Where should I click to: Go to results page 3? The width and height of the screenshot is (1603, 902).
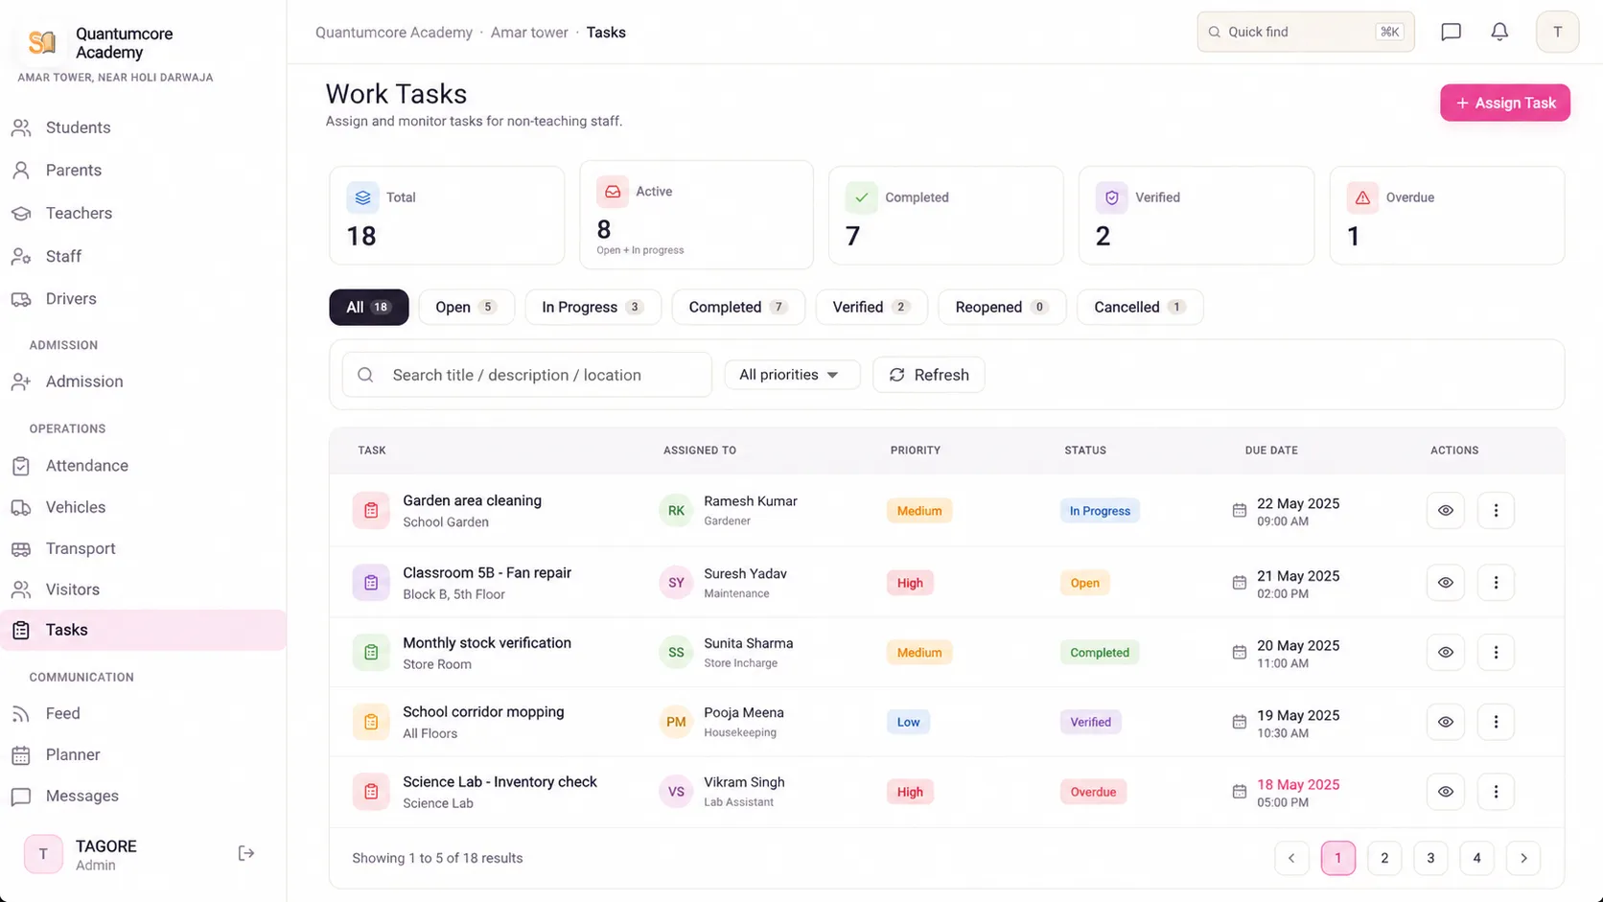point(1430,858)
